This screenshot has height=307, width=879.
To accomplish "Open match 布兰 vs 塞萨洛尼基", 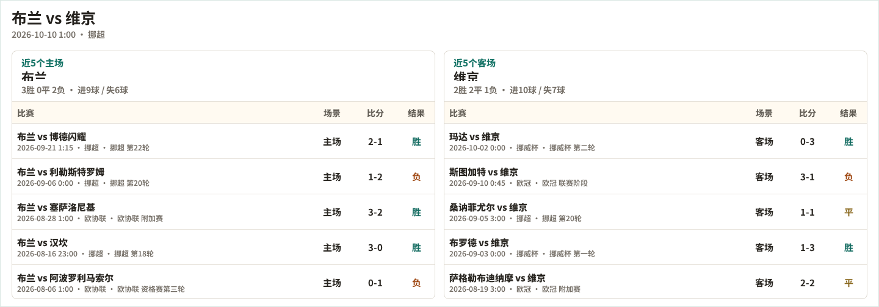I will [56, 207].
